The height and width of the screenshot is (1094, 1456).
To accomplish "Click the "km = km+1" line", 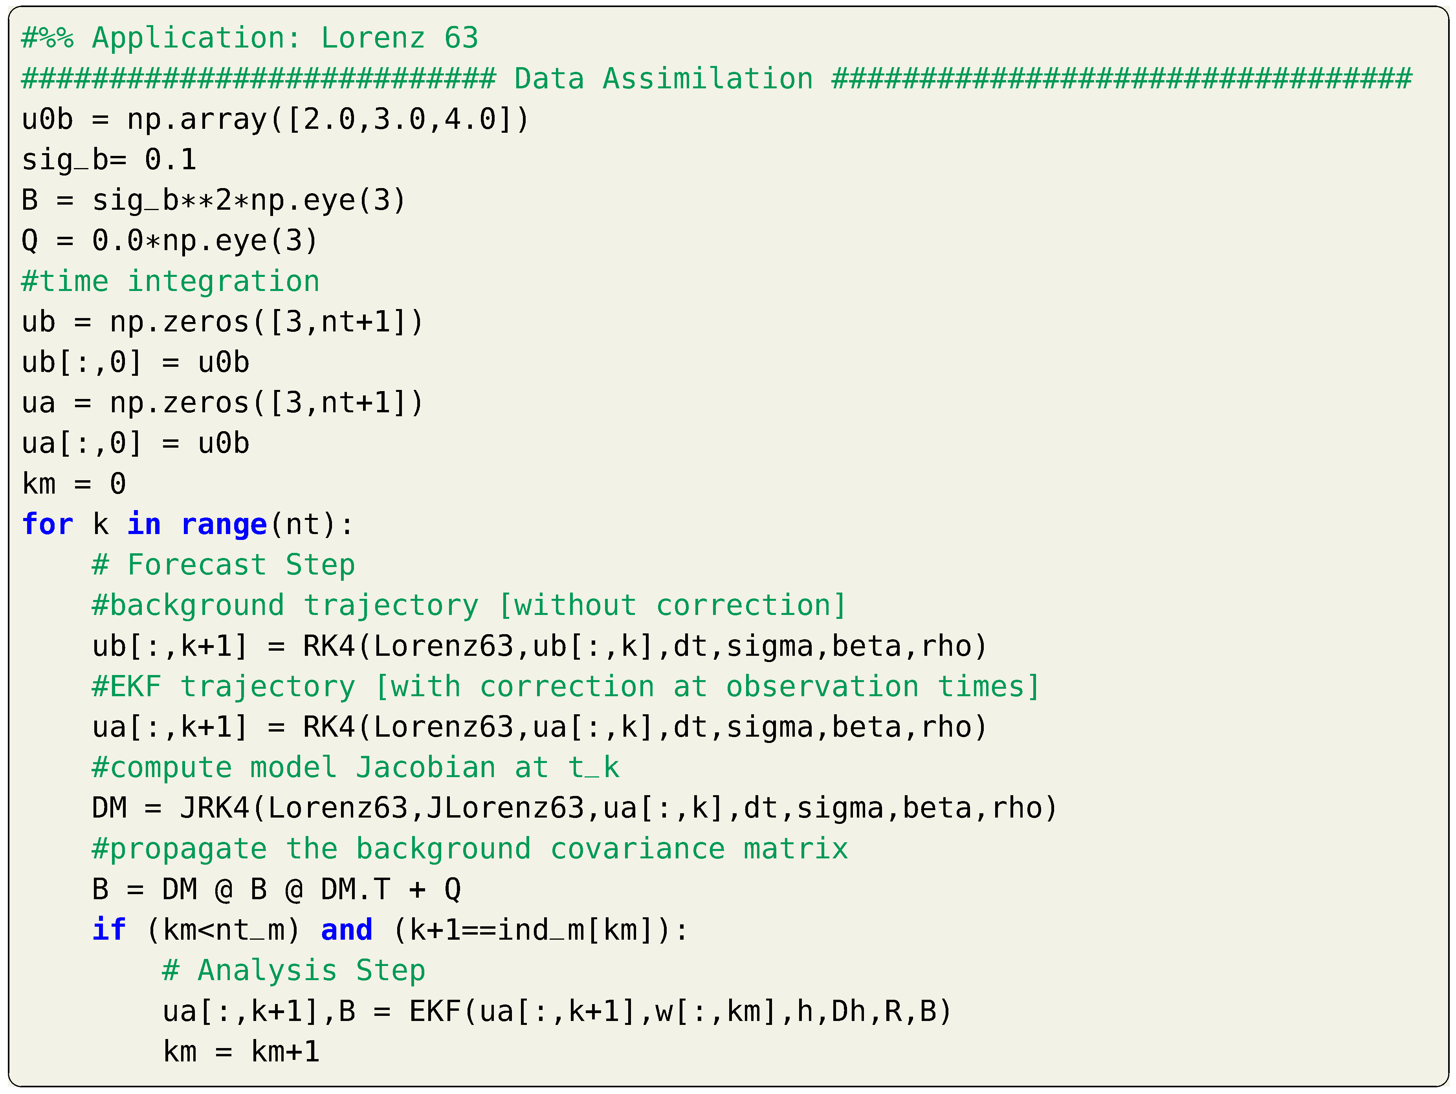I will pyautogui.click(x=242, y=1052).
